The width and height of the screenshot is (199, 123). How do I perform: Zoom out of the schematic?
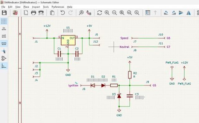tap(114, 13)
